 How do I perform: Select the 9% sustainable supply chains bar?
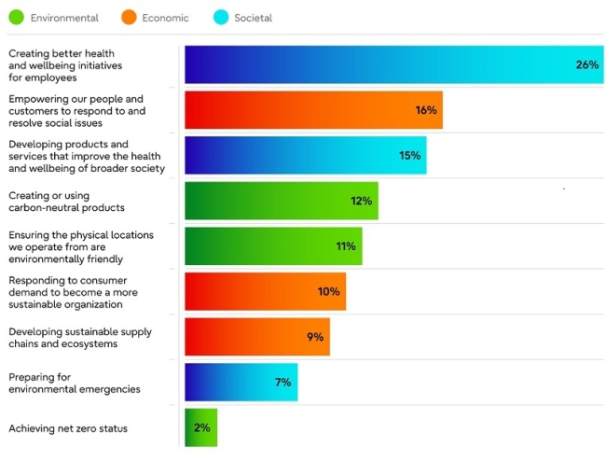tap(257, 337)
